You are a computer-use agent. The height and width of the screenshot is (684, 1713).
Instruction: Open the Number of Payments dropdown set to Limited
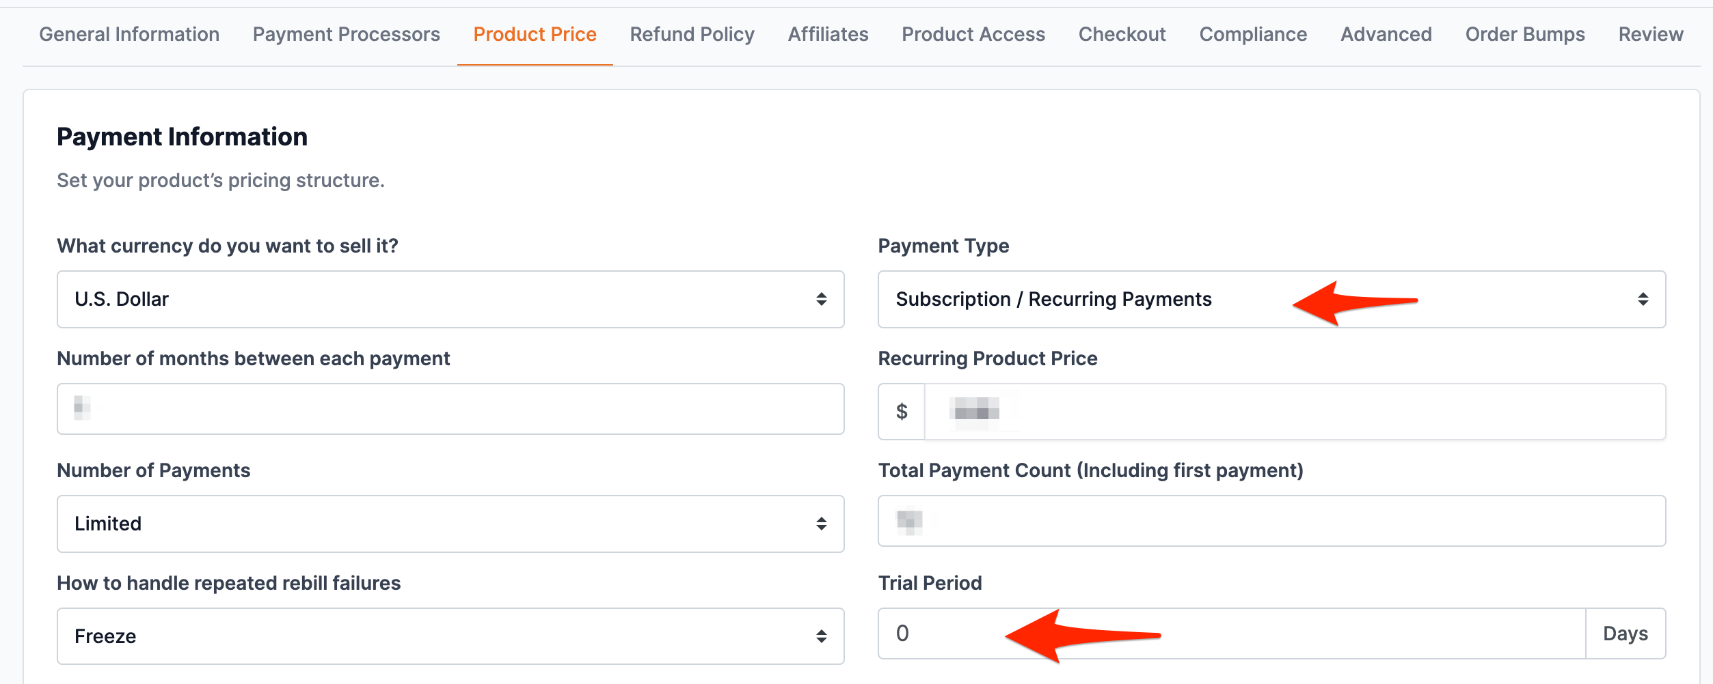pos(450,523)
